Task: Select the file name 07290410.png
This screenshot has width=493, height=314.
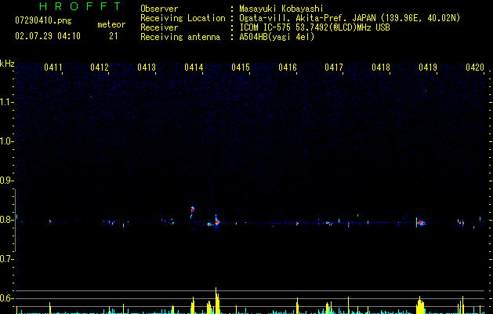Action: click(x=43, y=20)
